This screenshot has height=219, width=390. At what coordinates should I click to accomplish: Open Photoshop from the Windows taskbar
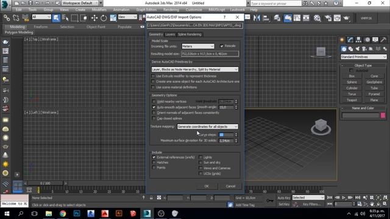(77, 214)
